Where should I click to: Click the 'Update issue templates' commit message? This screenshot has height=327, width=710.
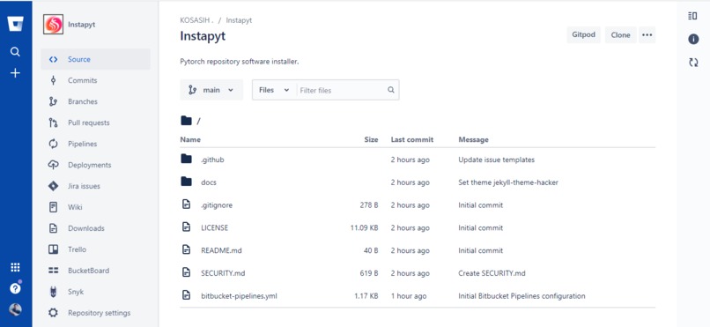tap(496, 160)
